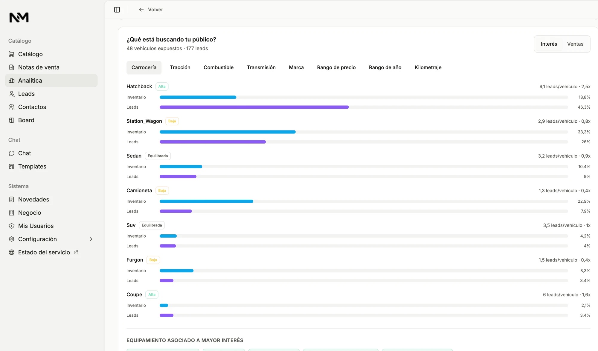Viewport: 598px width, 351px height.
Task: Select the Marca tab
Action: click(x=296, y=67)
